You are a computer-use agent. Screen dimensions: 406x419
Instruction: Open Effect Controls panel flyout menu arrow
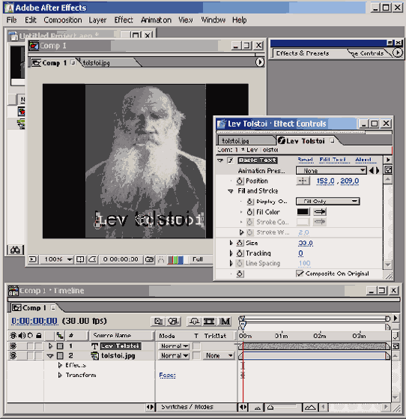[388, 160]
